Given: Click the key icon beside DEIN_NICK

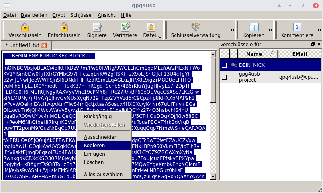Looking at the screenshot, I should coord(234,65).
